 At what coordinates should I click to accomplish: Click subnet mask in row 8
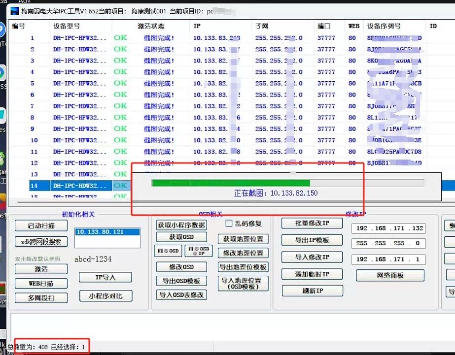pyautogui.click(x=279, y=117)
